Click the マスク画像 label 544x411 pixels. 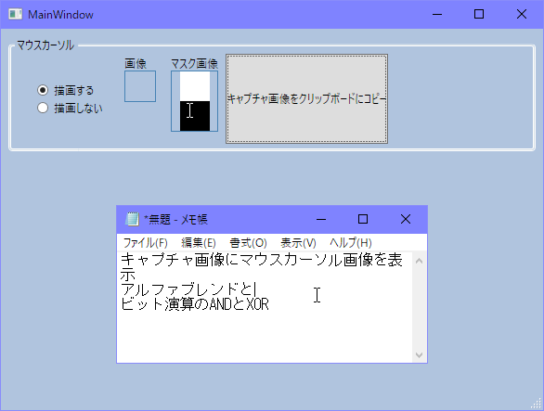click(x=195, y=63)
